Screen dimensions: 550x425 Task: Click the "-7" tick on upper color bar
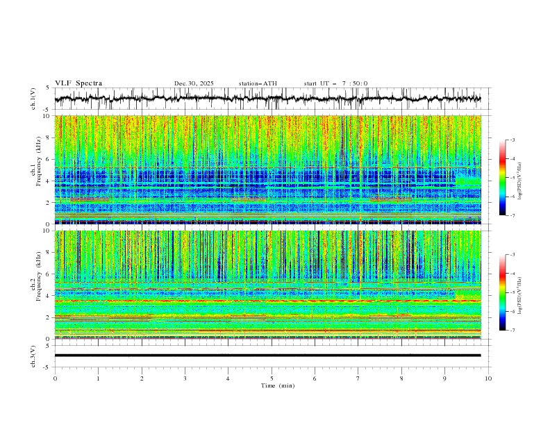[512, 216]
